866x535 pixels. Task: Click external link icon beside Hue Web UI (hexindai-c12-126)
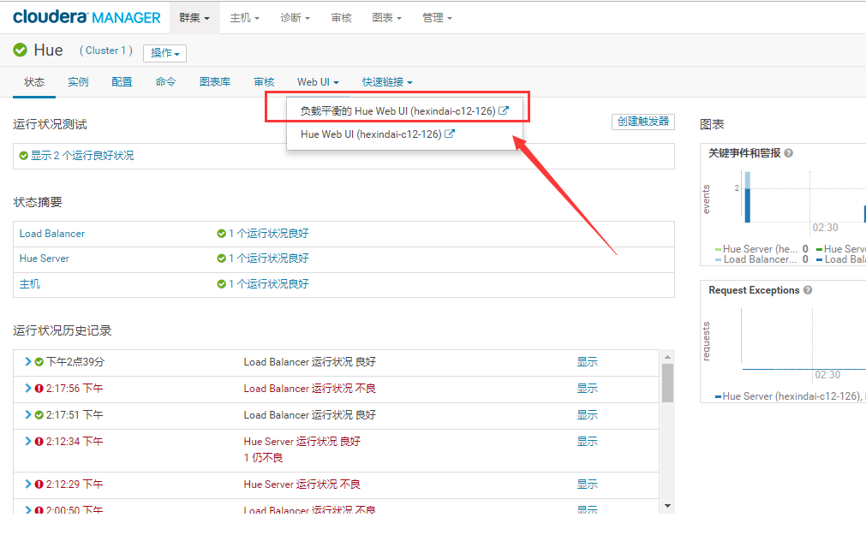tap(449, 134)
